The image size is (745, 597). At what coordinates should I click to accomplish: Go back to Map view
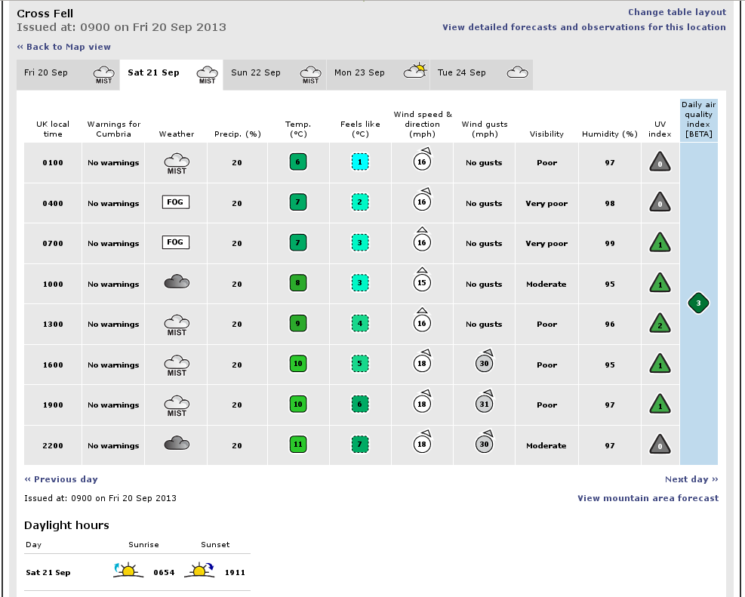tap(64, 47)
